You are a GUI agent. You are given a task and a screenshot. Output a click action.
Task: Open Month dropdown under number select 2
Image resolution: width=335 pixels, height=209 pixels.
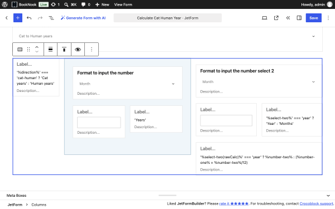point(259,82)
